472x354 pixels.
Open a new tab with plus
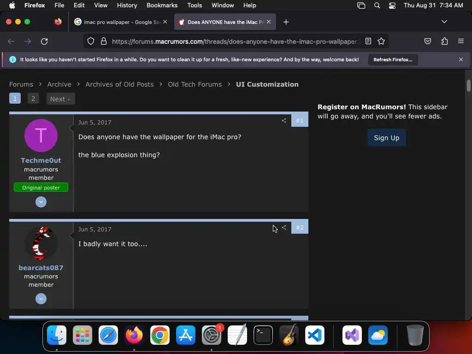pyautogui.click(x=286, y=22)
